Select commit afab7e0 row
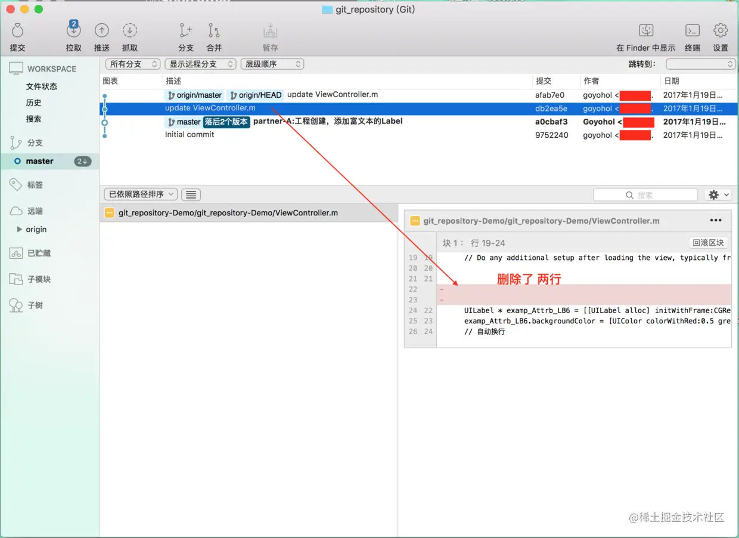This screenshot has height=538, width=739. coord(419,95)
